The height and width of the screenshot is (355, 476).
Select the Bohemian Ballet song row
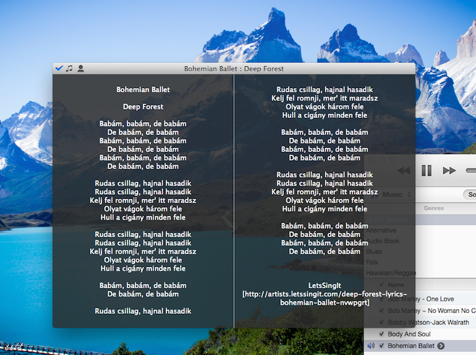click(420, 346)
